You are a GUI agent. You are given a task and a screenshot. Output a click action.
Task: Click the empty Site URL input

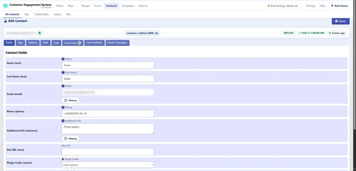[x=108, y=152]
